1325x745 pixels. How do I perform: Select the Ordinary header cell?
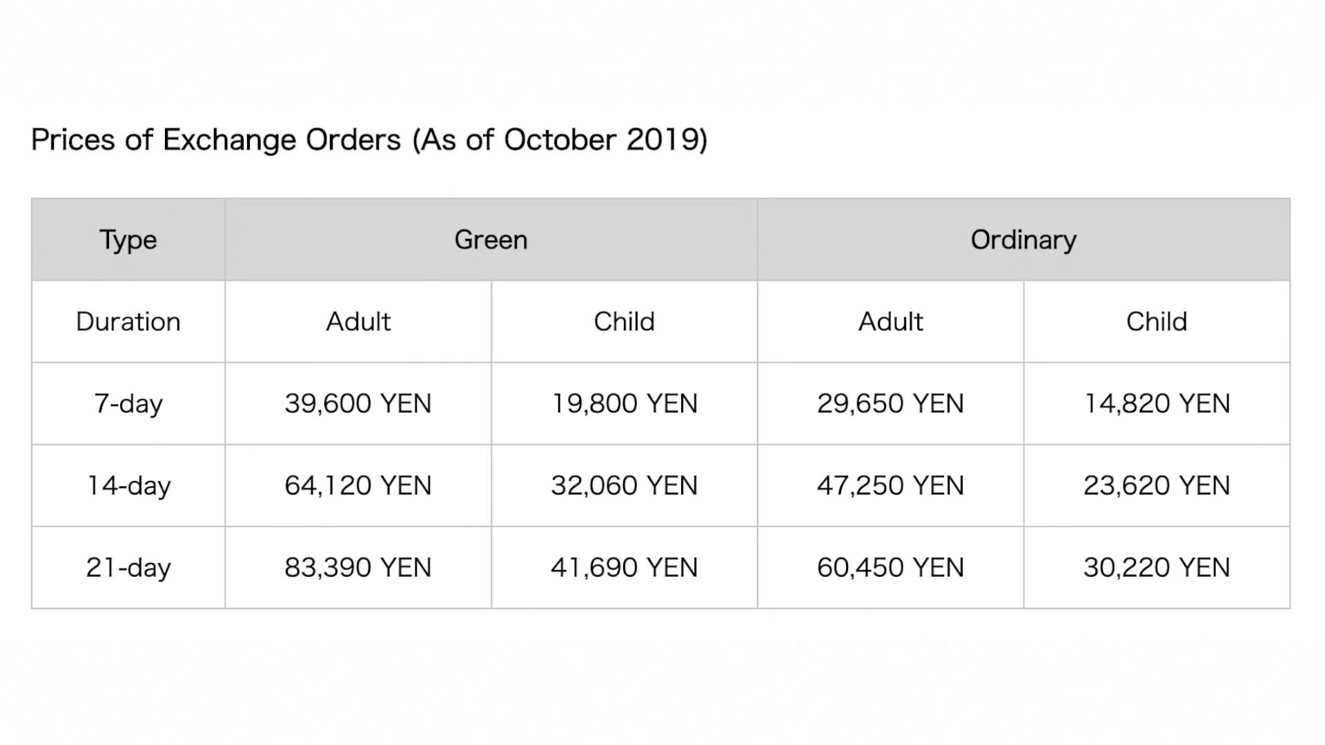(x=1024, y=239)
